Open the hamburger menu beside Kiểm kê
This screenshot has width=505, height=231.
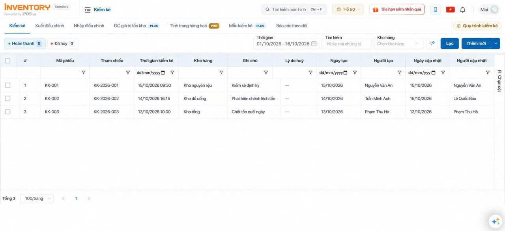(88, 9)
